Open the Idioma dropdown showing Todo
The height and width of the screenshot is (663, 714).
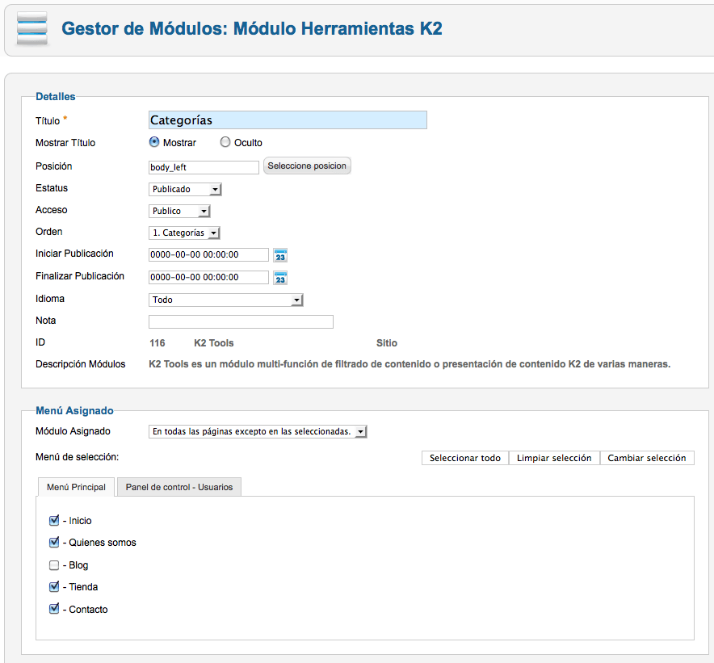pos(226,300)
